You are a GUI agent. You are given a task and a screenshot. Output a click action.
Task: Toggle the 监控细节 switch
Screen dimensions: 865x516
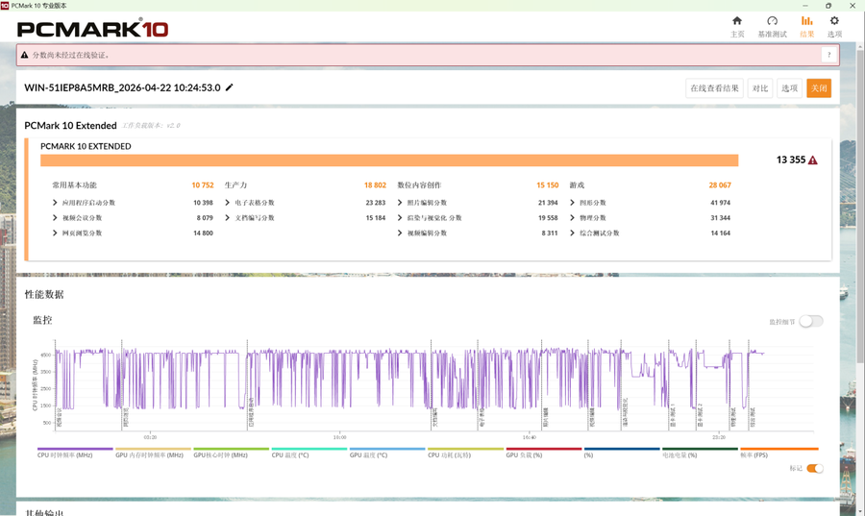pos(811,321)
